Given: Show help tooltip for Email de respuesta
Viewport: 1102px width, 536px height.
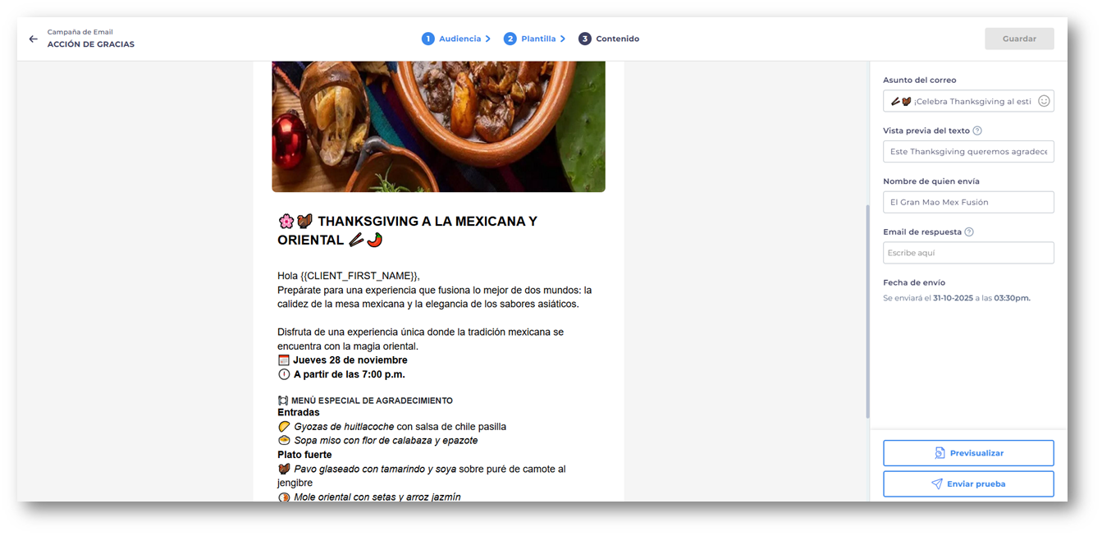Looking at the screenshot, I should [969, 232].
